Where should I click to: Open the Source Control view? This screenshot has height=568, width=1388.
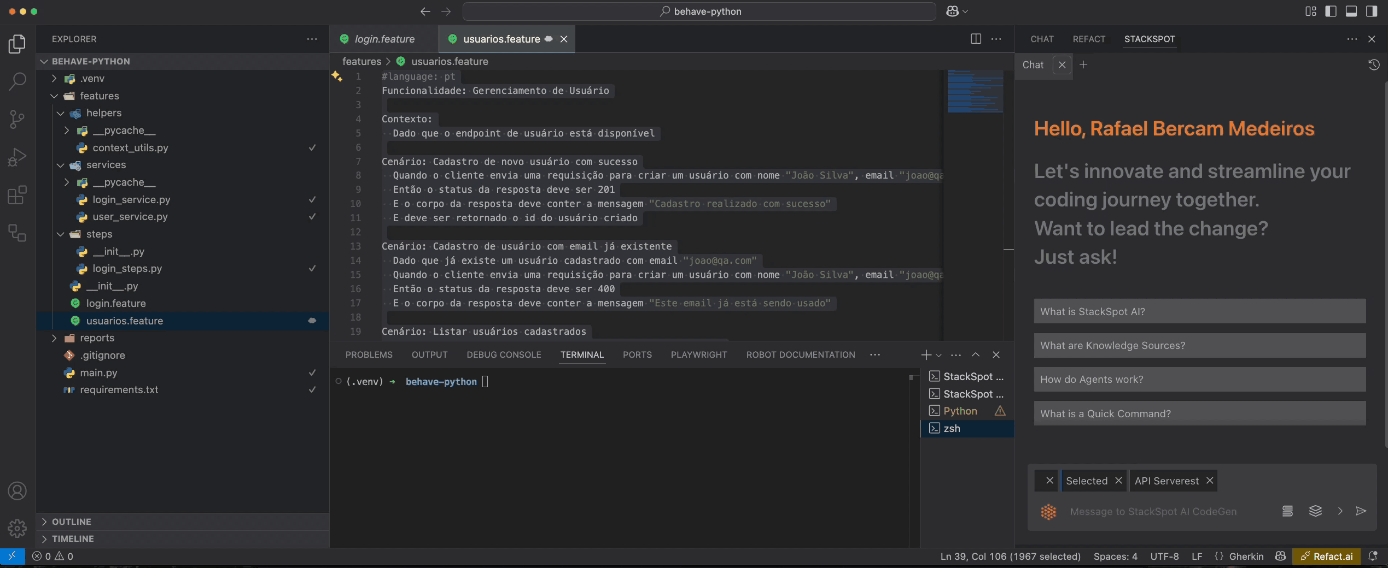(x=18, y=120)
